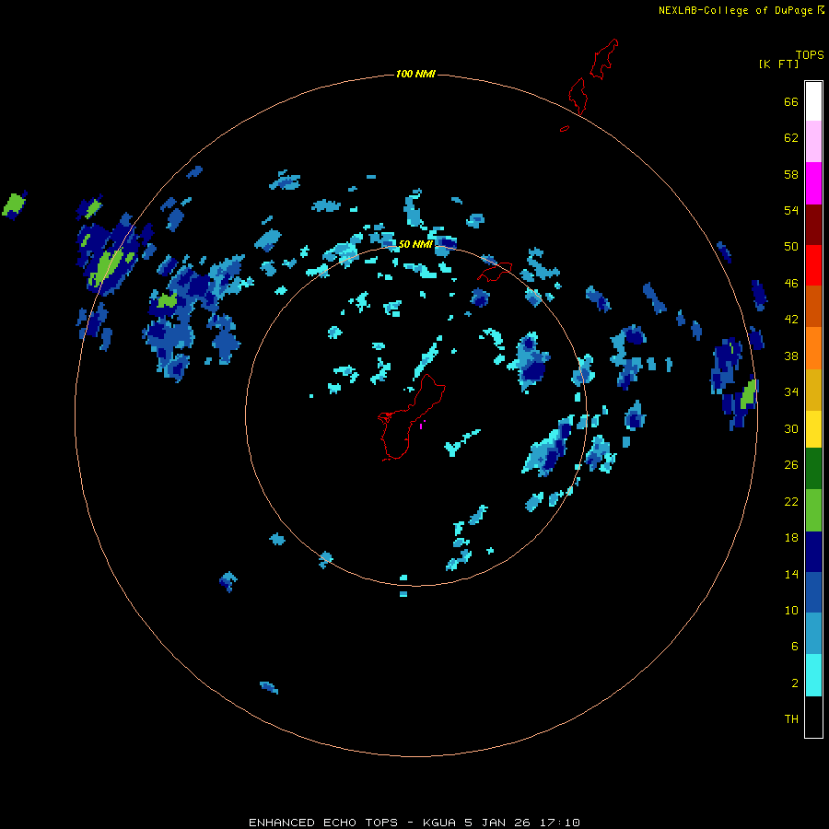Click the '66' legend value
829x829 pixels.
pyautogui.click(x=791, y=101)
